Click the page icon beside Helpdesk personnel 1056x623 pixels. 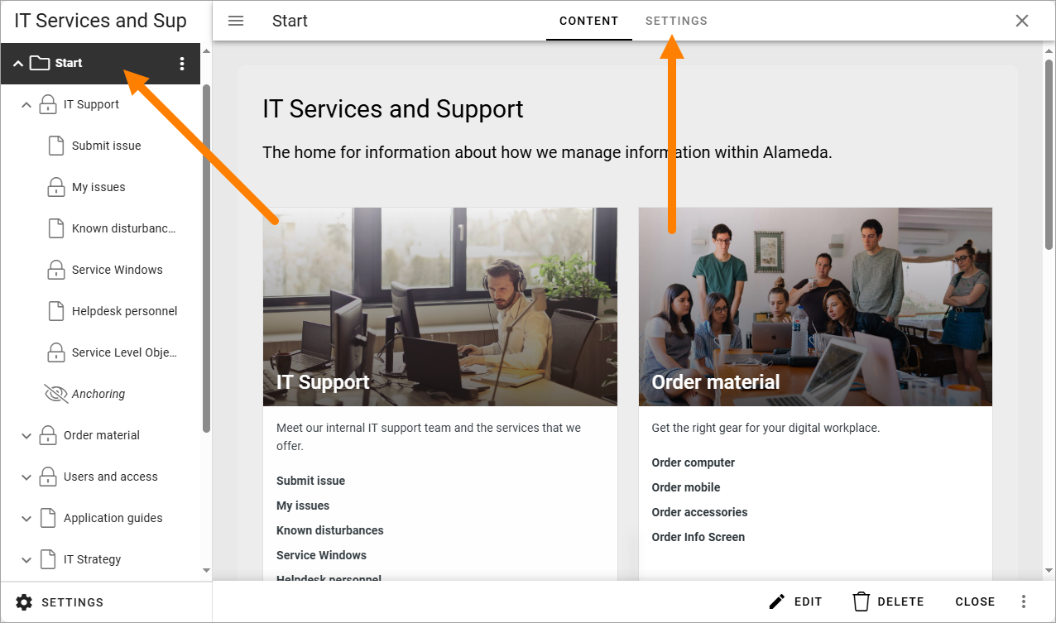coord(56,311)
